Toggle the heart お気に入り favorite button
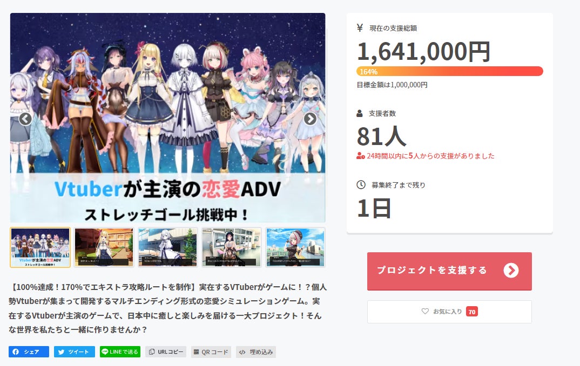Viewport: 580px width, 366px height. click(x=449, y=312)
